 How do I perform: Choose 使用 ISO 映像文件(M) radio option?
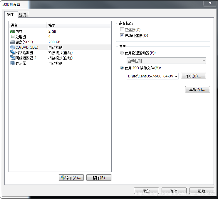tap(122, 68)
